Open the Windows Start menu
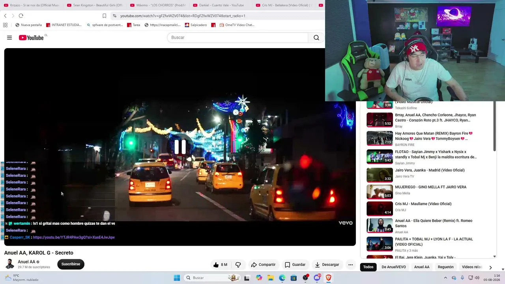 (x=177, y=278)
